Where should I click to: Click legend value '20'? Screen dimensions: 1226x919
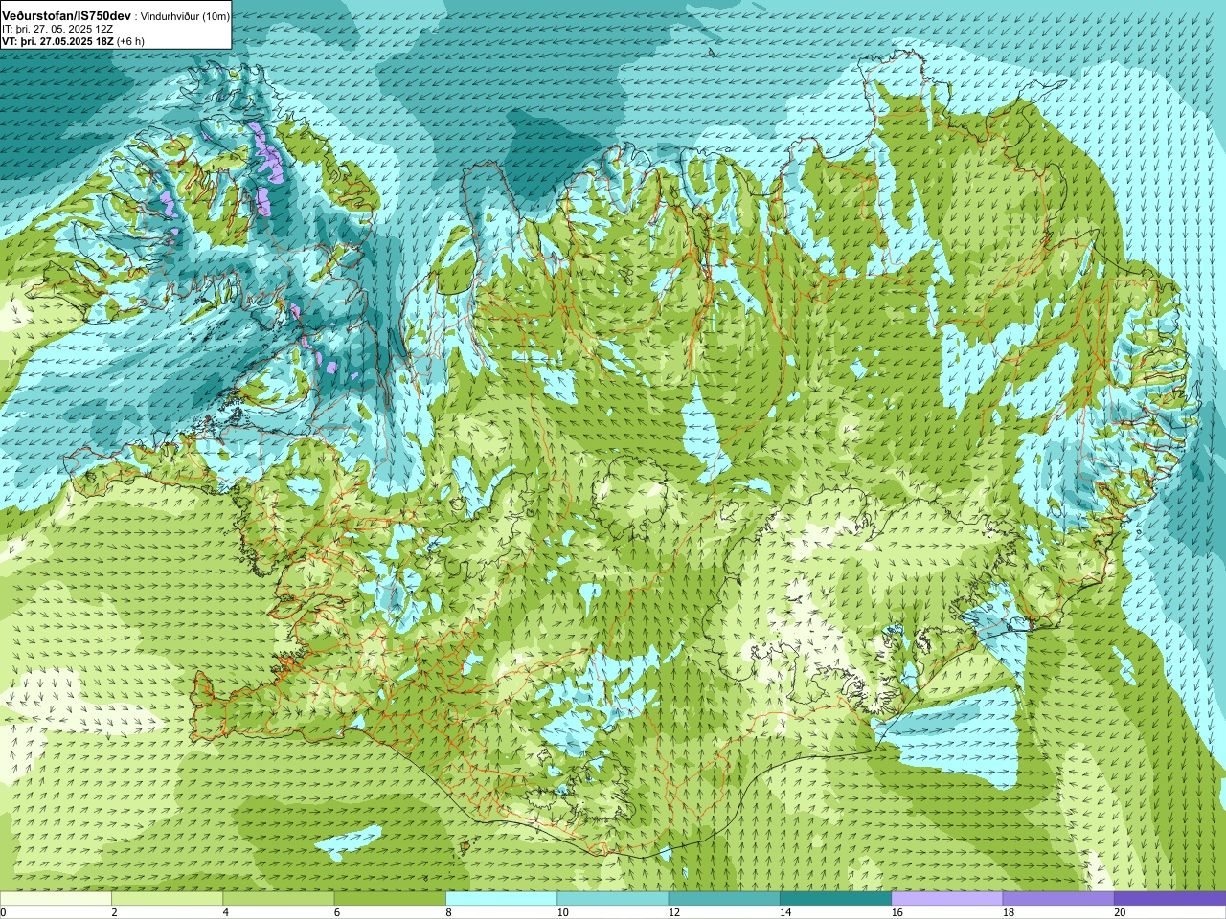1120,912
